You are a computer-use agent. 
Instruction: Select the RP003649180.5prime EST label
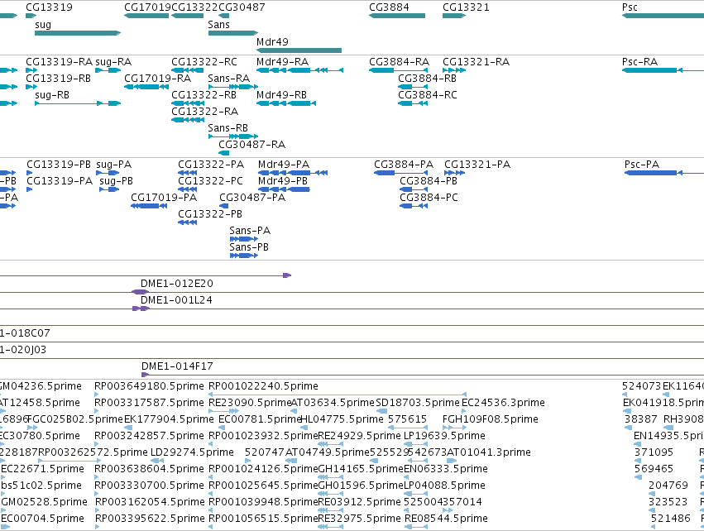(149, 386)
